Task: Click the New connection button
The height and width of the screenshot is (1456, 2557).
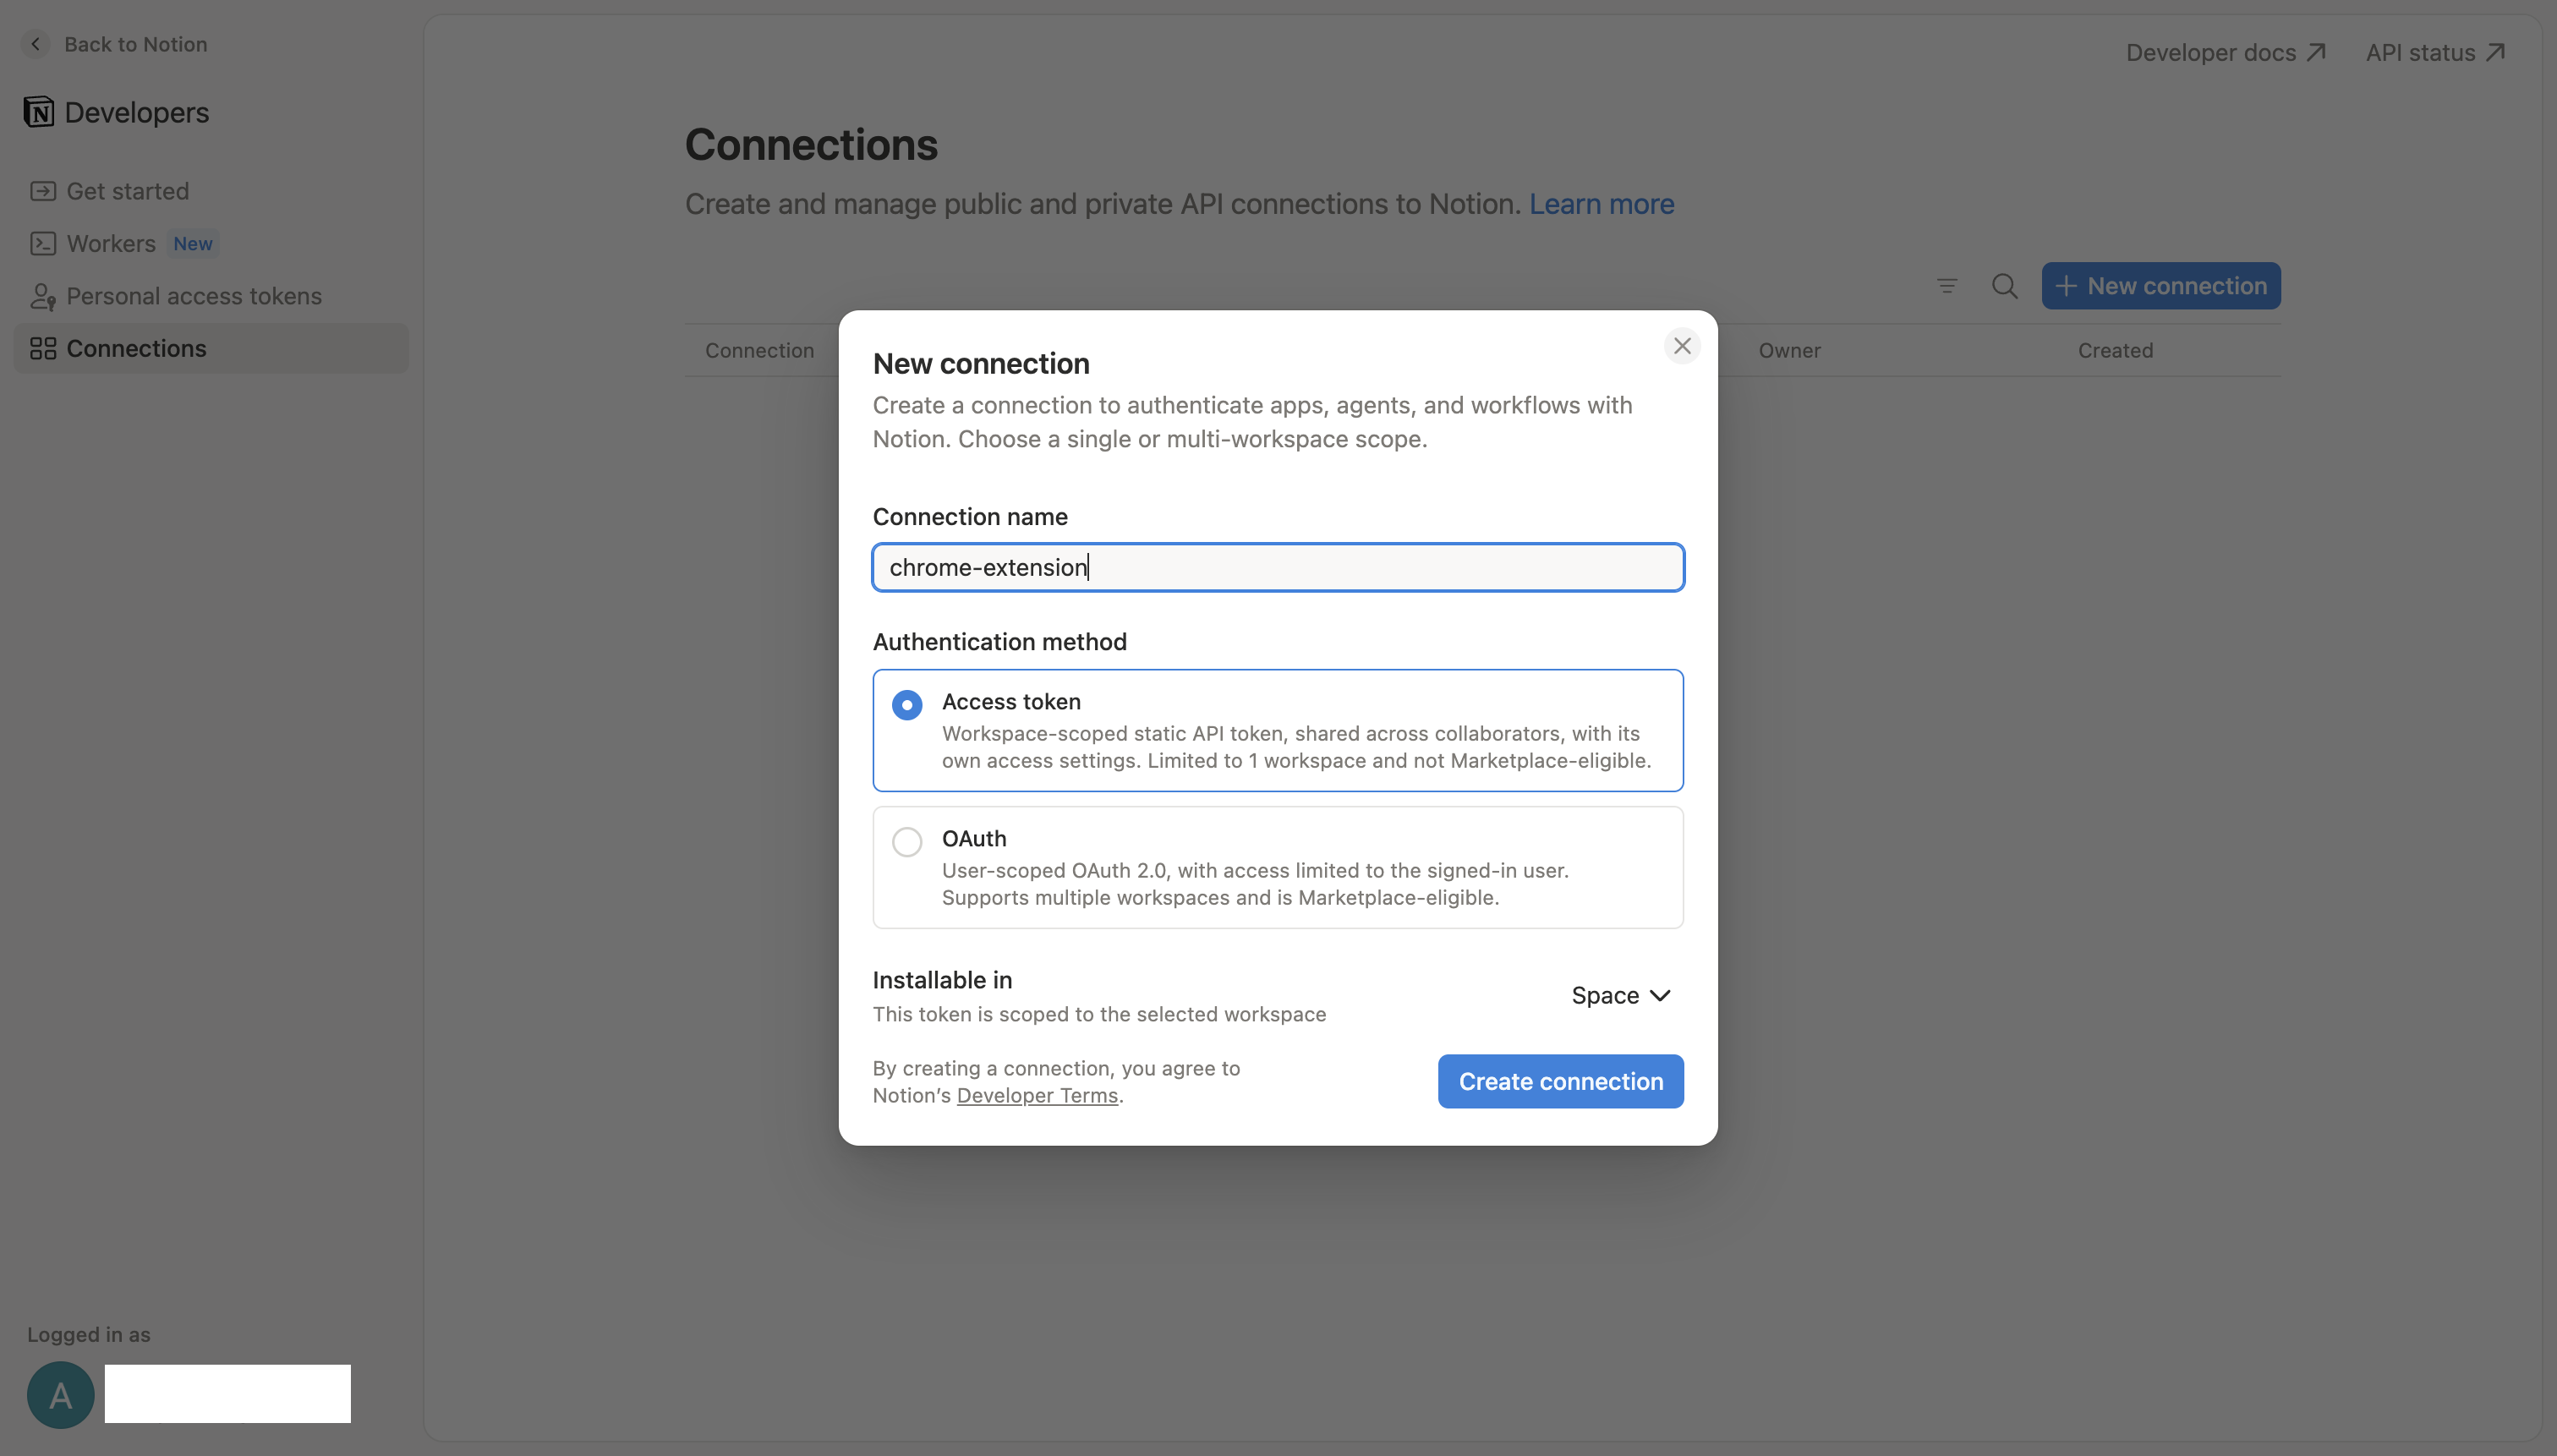Action: click(2161, 286)
